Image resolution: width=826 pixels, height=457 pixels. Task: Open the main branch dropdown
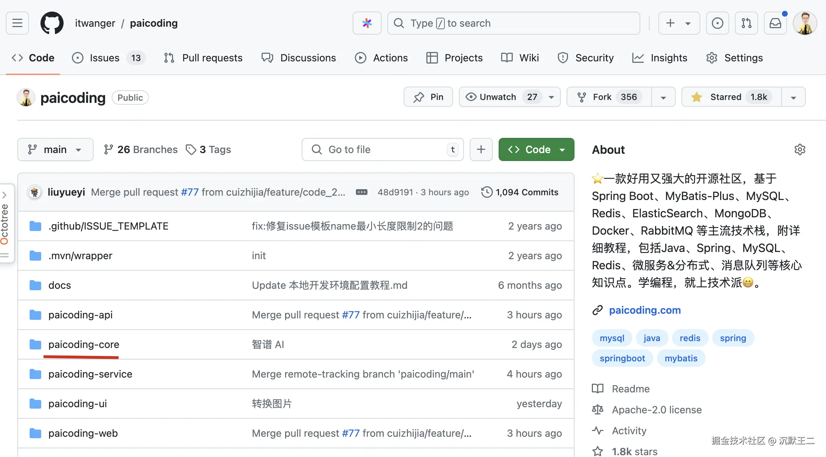(x=55, y=149)
